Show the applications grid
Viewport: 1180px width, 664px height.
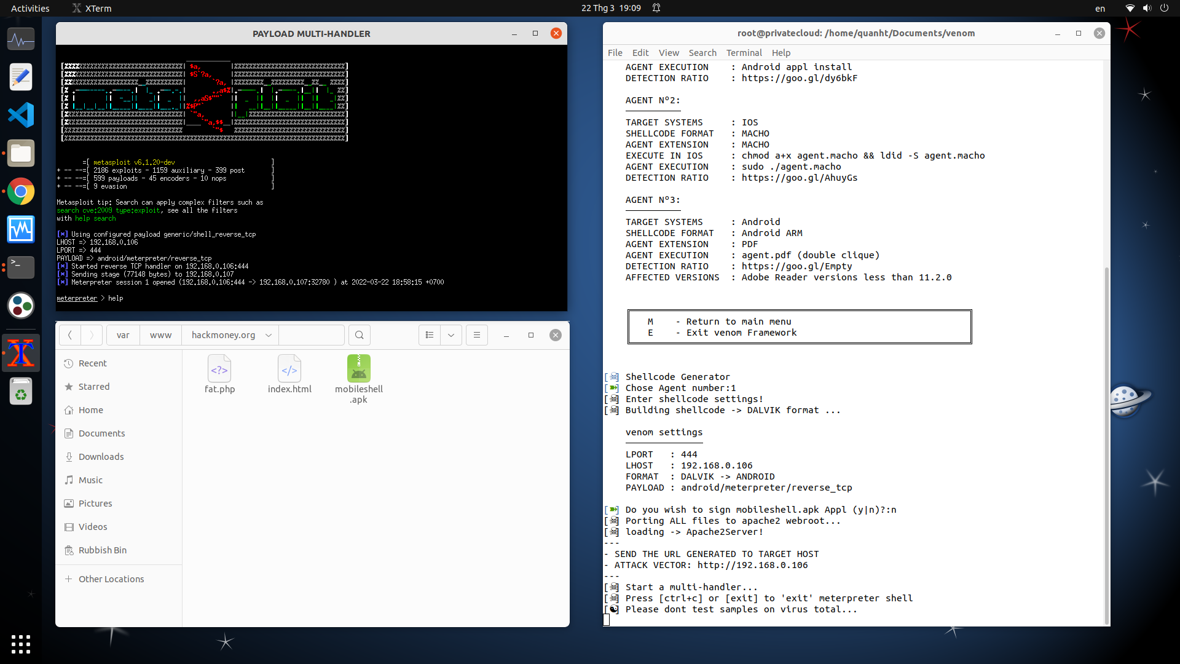tap(21, 644)
